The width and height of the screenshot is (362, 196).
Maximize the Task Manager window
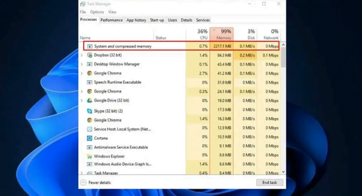point(264,4)
